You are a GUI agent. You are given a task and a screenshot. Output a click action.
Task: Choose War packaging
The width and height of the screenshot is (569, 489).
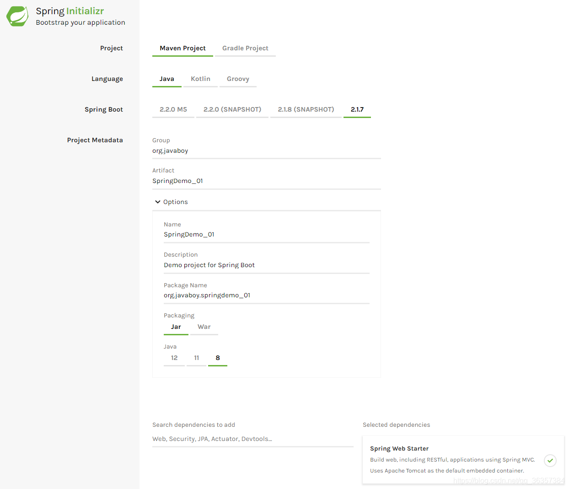pyautogui.click(x=204, y=327)
